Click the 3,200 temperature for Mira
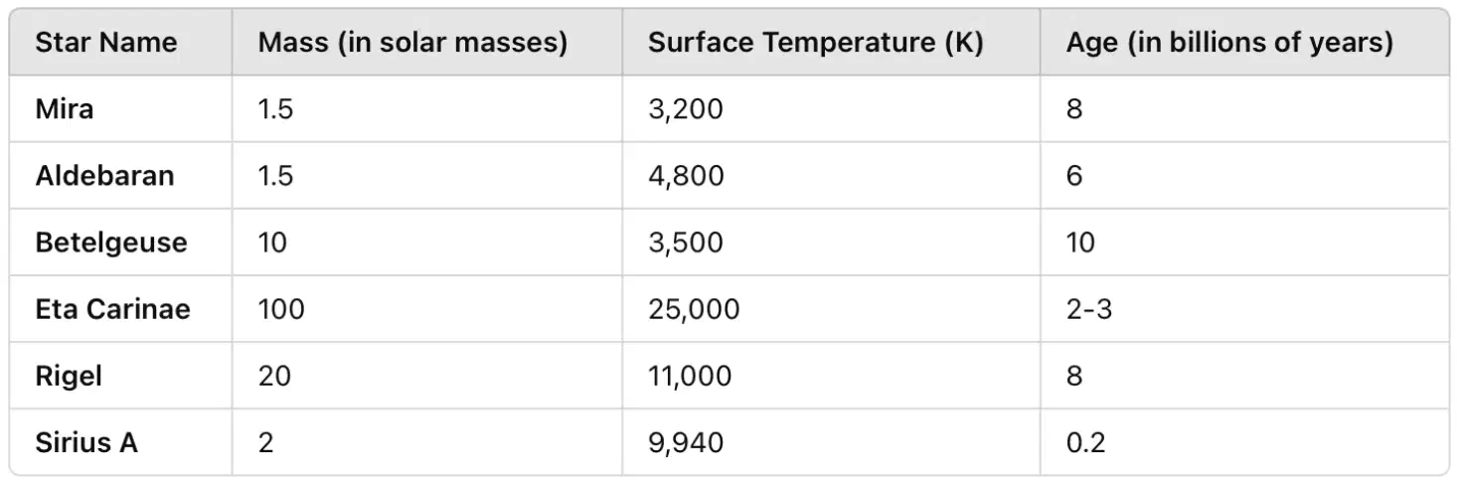 [x=686, y=108]
